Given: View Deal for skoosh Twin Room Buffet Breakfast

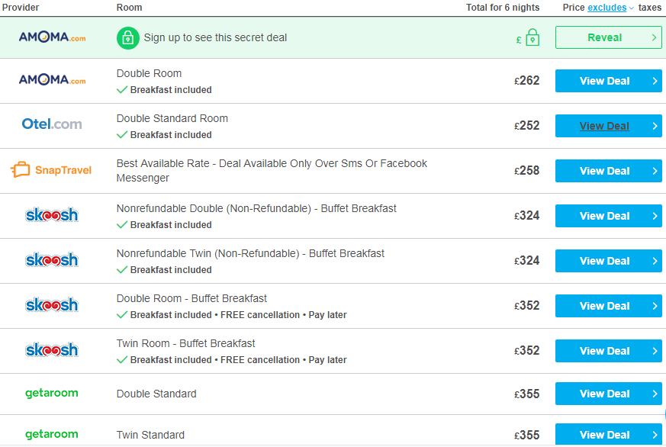Looking at the screenshot, I should point(608,351).
